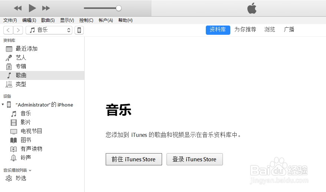Click the iPhone icon beside Administrator device
The image size is (326, 192).
(x=9, y=104)
